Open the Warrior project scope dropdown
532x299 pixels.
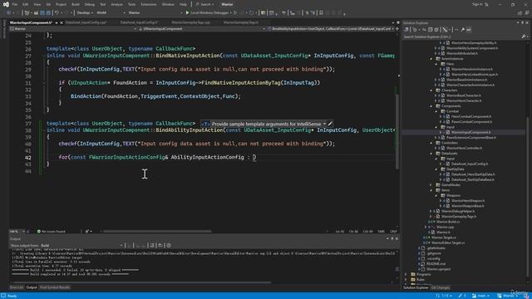tap(73, 29)
